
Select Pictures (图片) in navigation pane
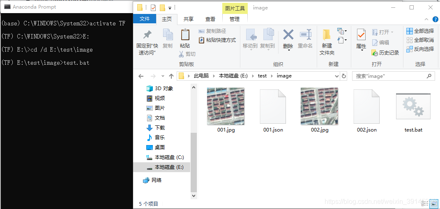(156, 108)
